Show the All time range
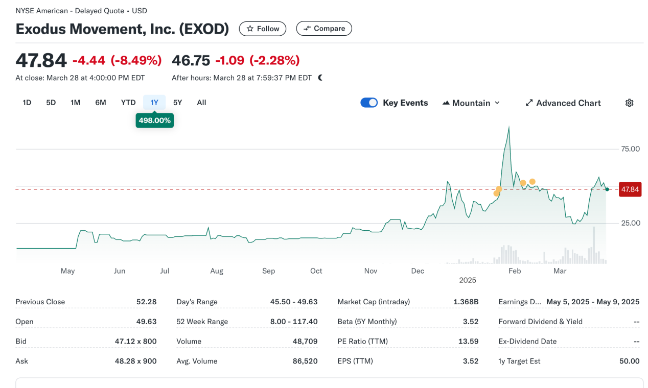The image size is (648, 388). pos(201,103)
